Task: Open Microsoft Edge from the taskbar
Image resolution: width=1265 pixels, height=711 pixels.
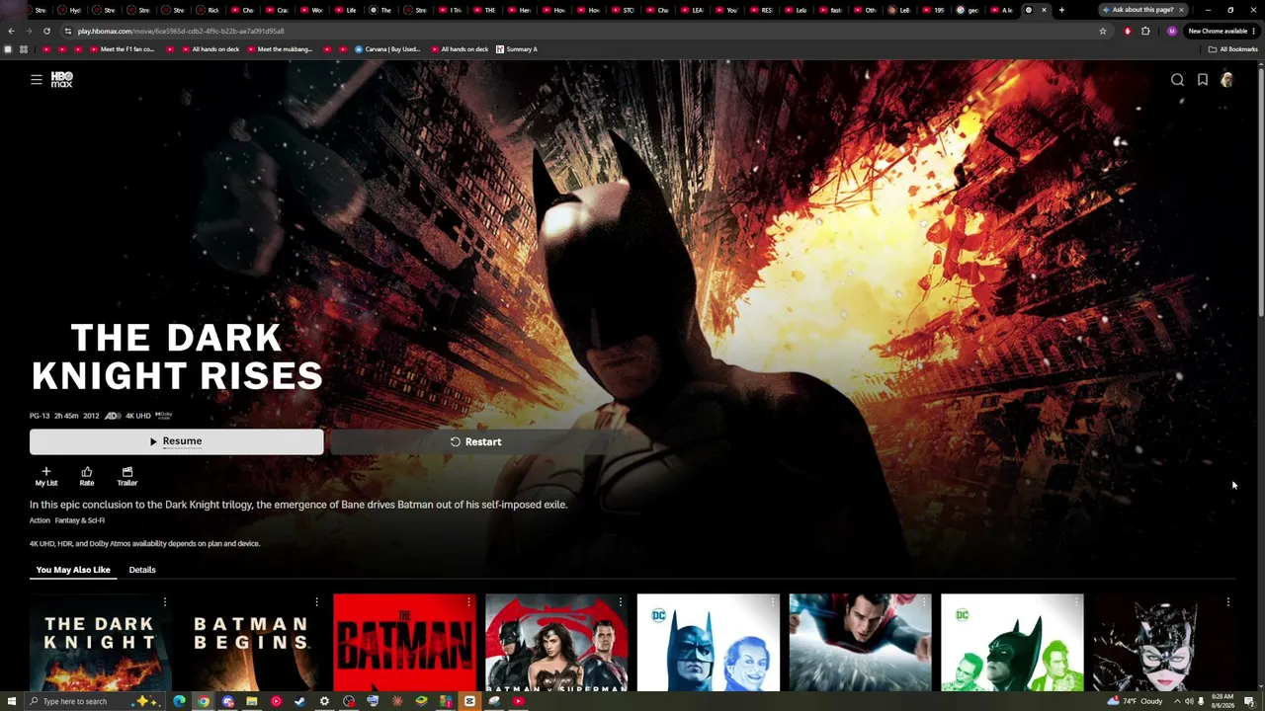Action: (x=179, y=701)
